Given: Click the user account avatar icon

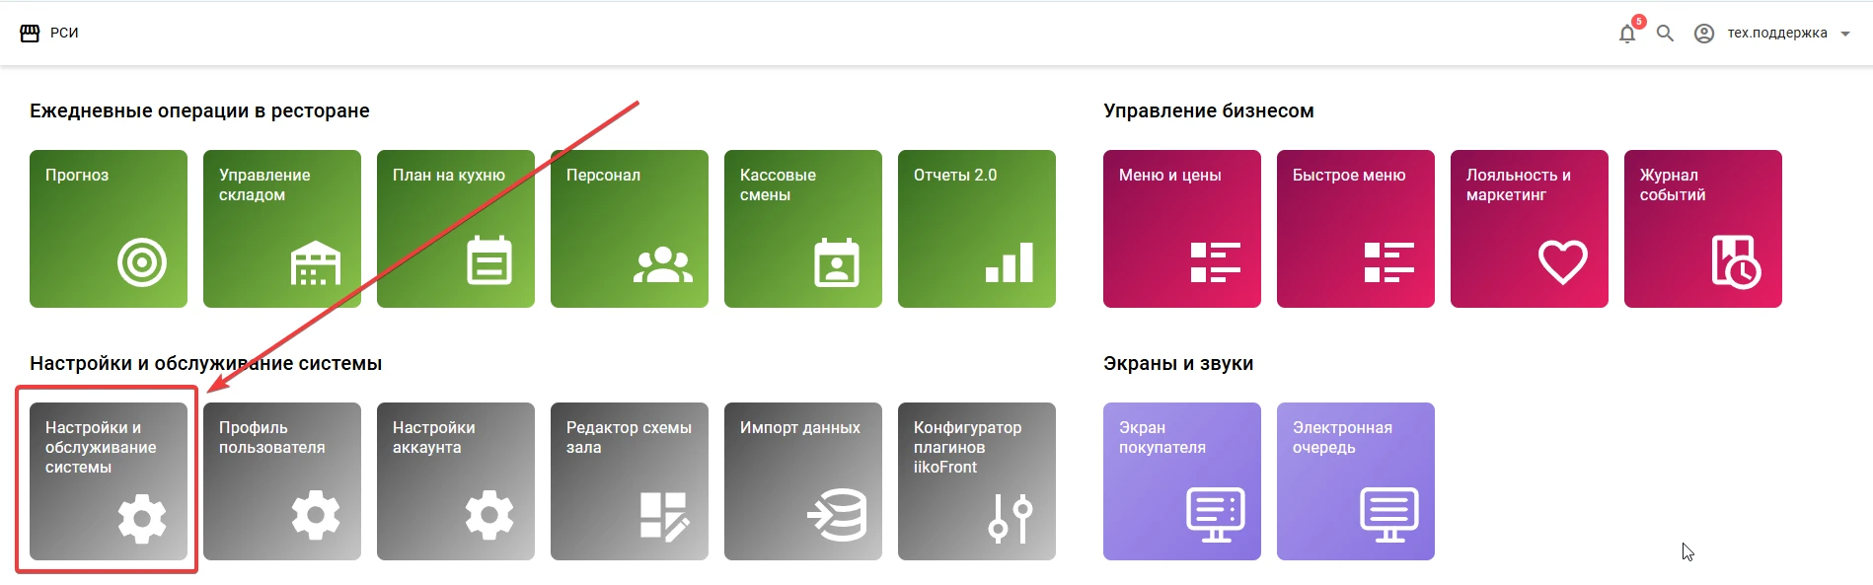Looking at the screenshot, I should 1704,34.
